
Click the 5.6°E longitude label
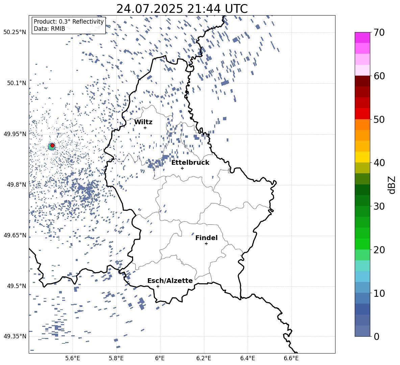click(x=73, y=358)
